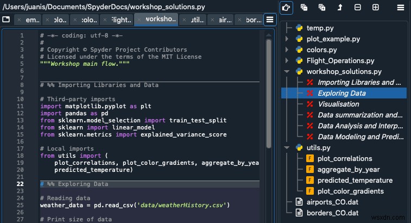Click the file path workshop_solutions.py header
Screen dimensions: 411x223
click(104, 7)
